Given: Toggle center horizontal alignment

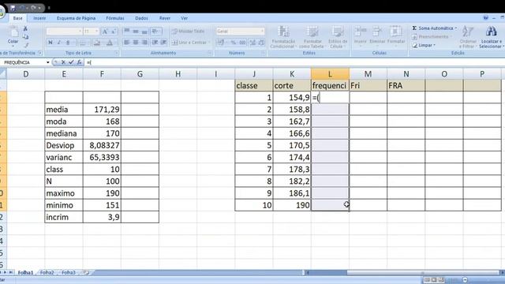Looking at the screenshot, I should pyautogui.click(x=136, y=42).
